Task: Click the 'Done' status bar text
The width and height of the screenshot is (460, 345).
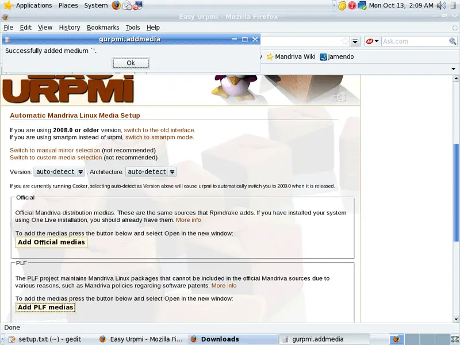Action: [x=12, y=328]
